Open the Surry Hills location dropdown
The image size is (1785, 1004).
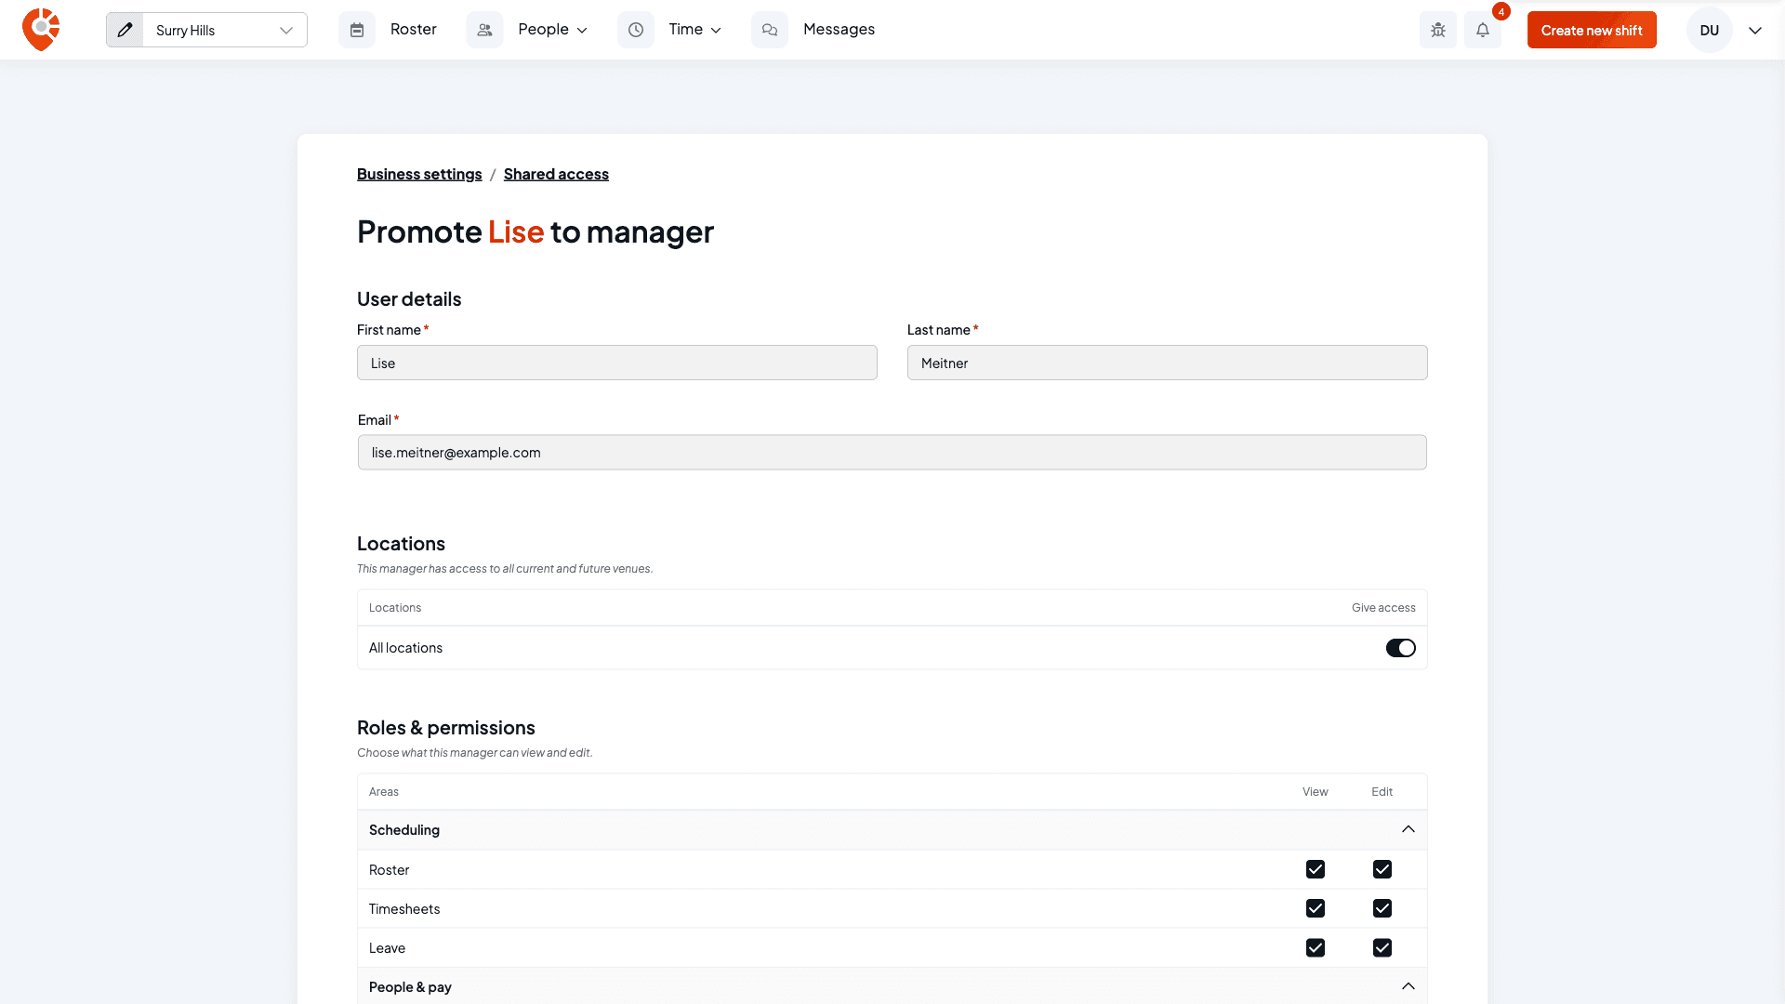224,30
